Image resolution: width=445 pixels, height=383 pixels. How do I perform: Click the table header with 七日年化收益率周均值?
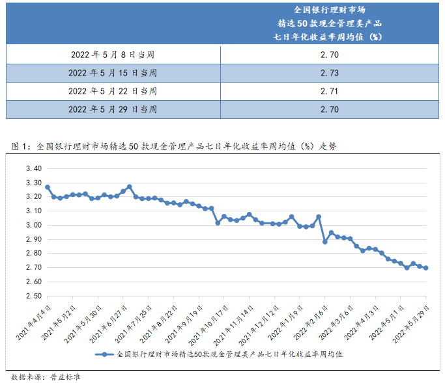click(330, 23)
